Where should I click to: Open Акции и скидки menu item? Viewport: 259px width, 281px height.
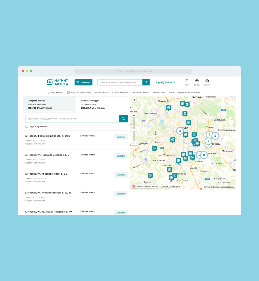[x=55, y=93]
